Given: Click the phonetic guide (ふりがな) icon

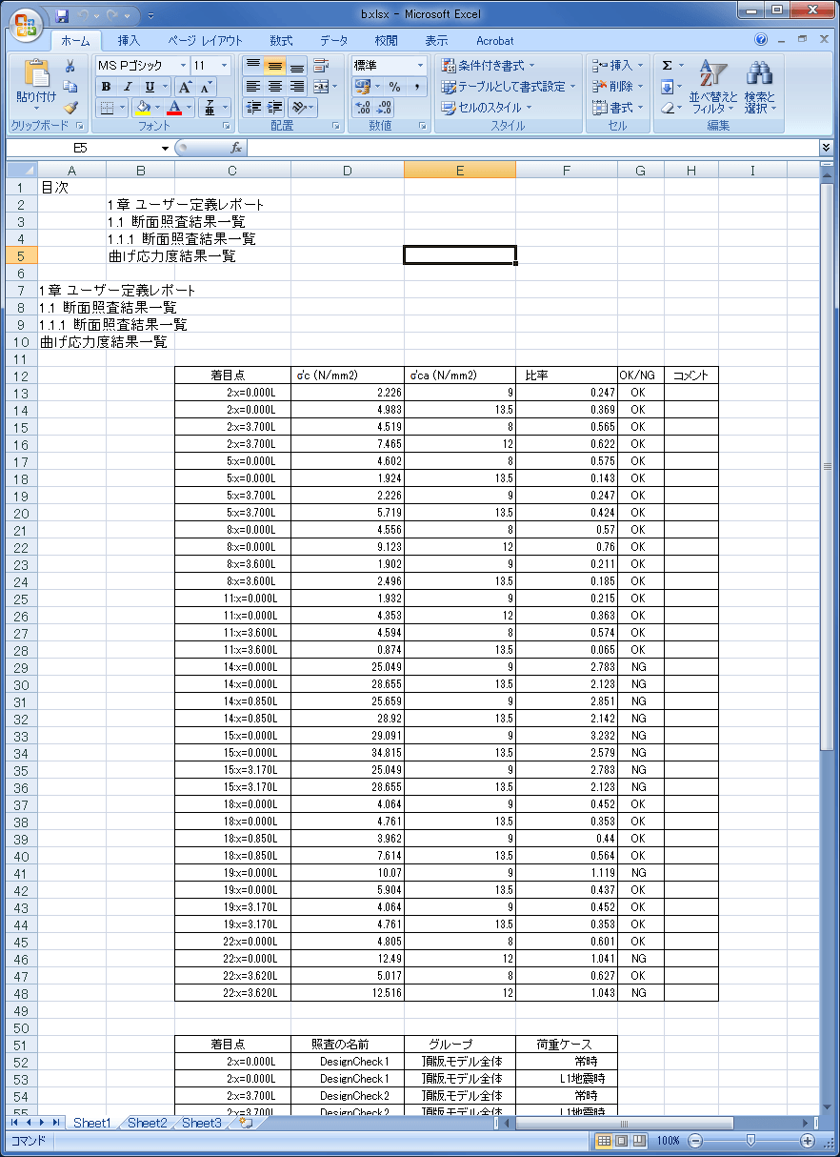Looking at the screenshot, I should click(x=211, y=108).
